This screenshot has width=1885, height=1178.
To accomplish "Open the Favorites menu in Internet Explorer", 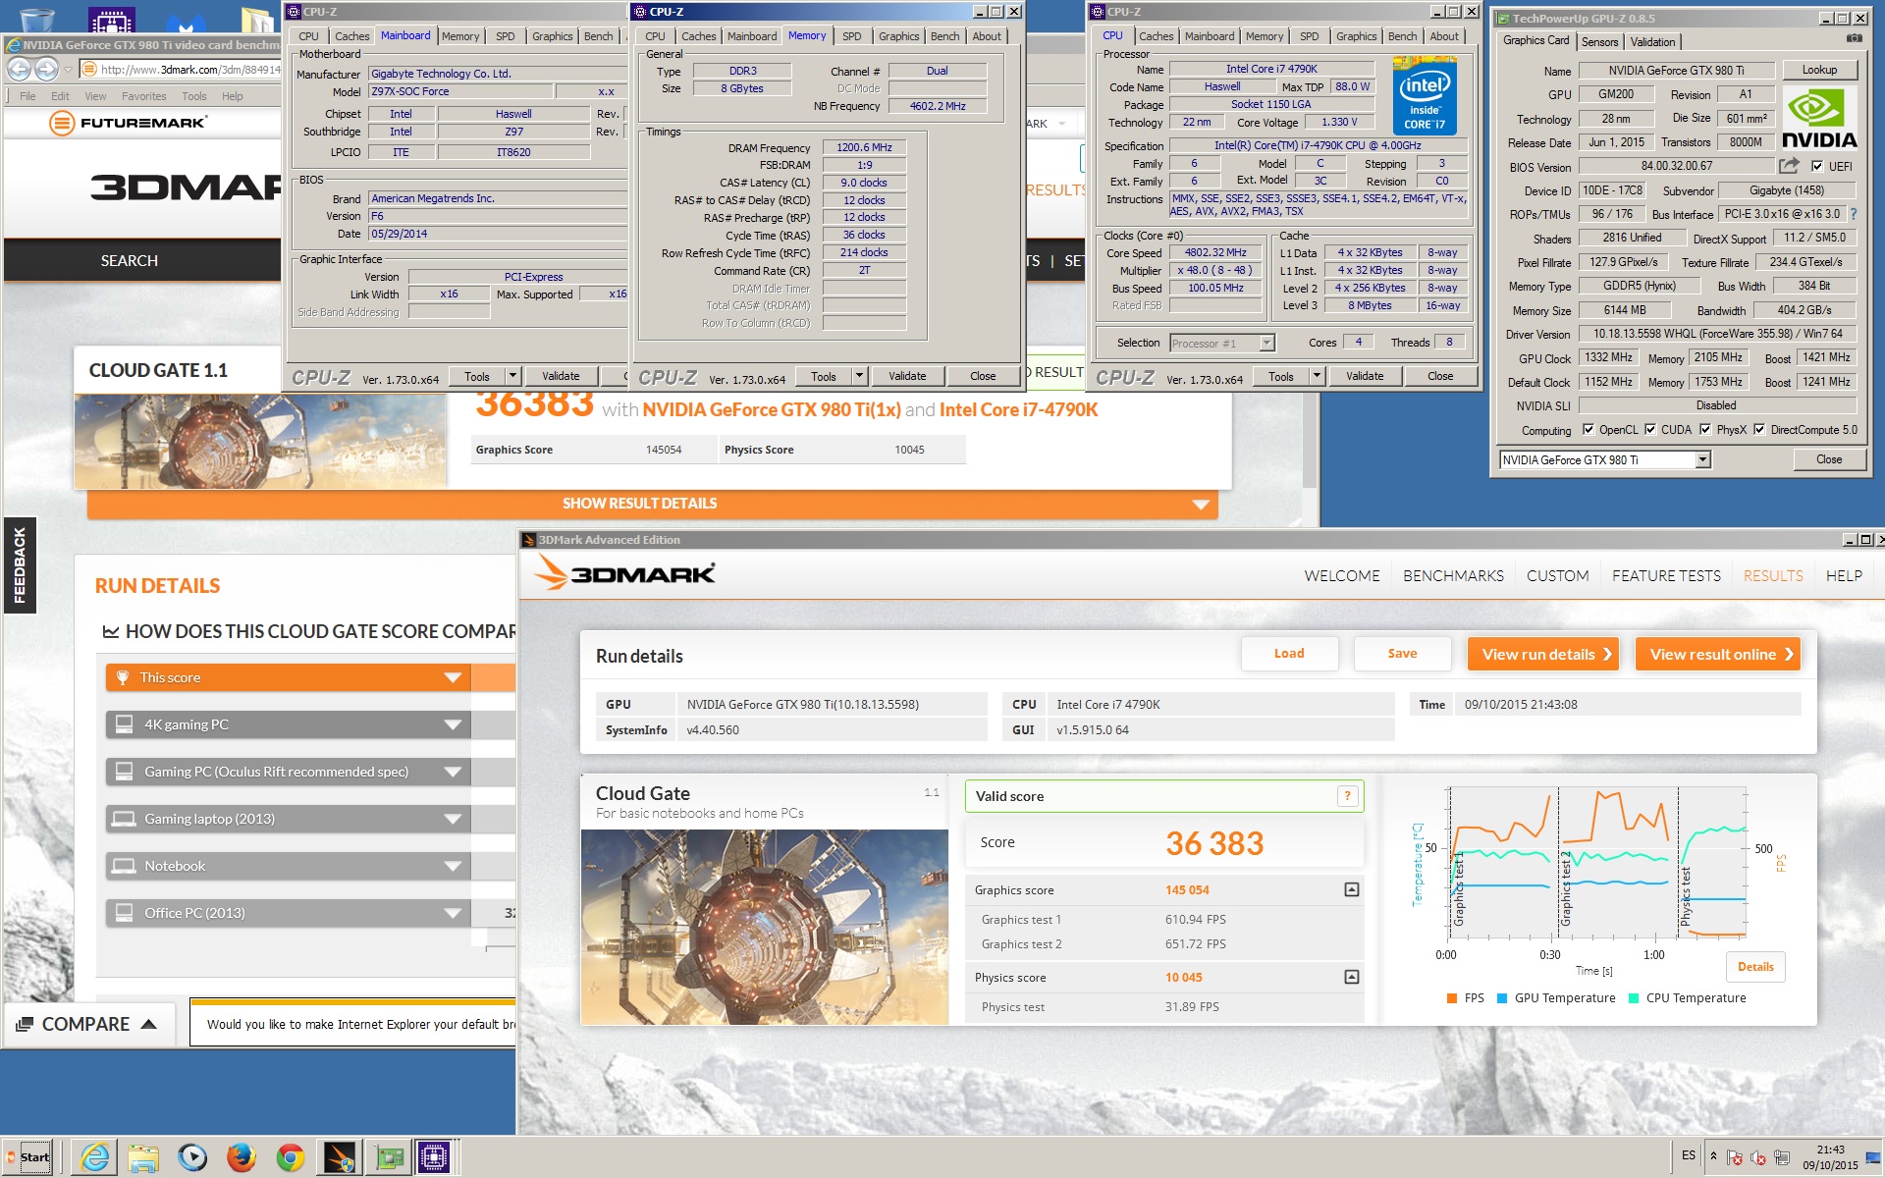I will [143, 96].
